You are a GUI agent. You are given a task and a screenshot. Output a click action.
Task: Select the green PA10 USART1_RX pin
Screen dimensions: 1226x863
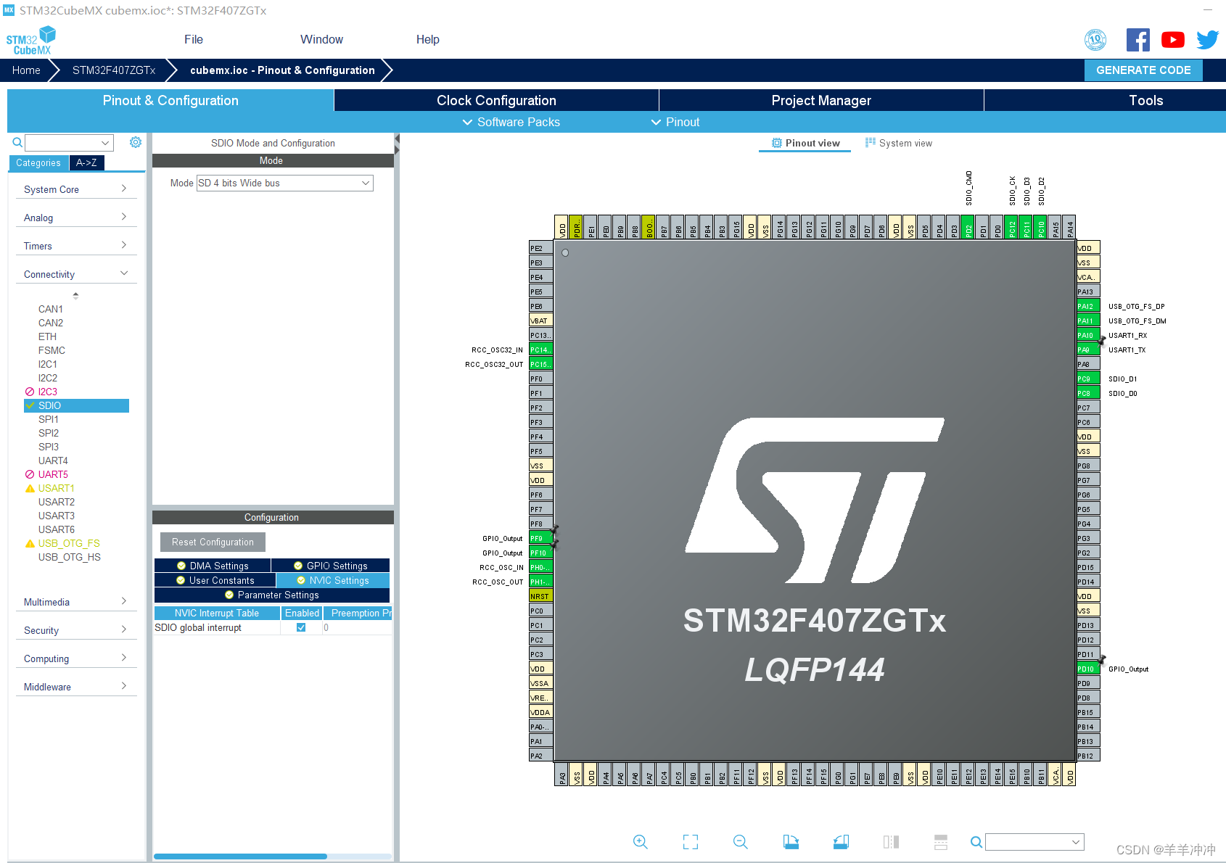1088,335
